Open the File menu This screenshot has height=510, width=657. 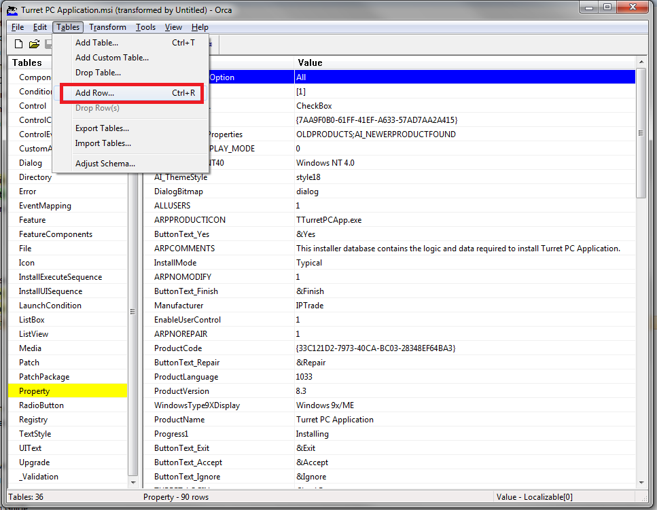pyautogui.click(x=18, y=27)
